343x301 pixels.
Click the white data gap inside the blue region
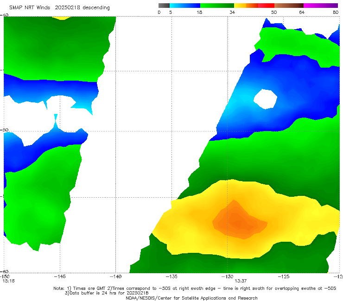[265, 99]
